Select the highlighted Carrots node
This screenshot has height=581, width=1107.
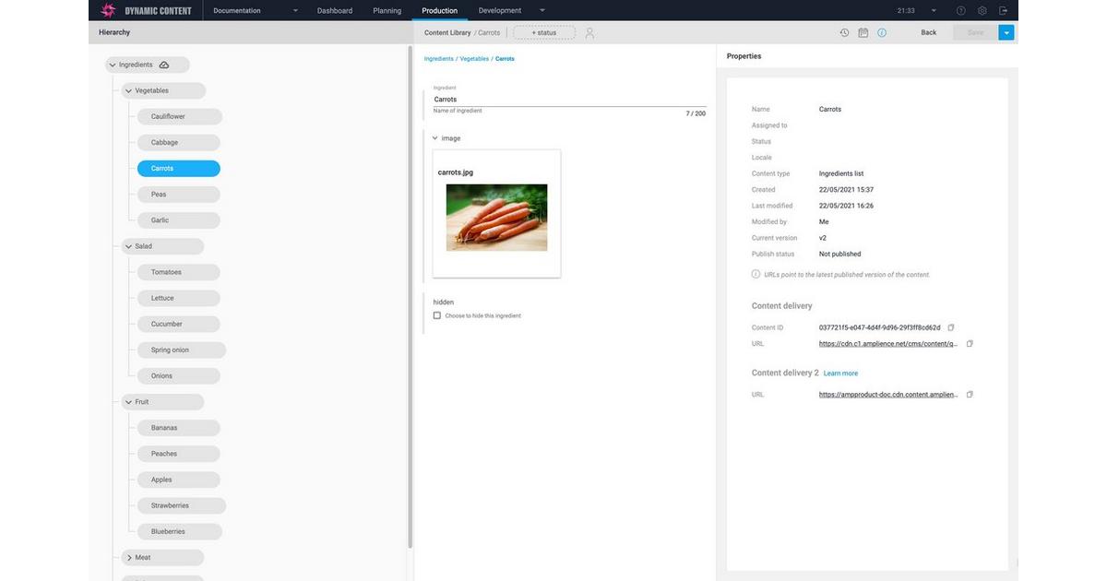(x=179, y=169)
